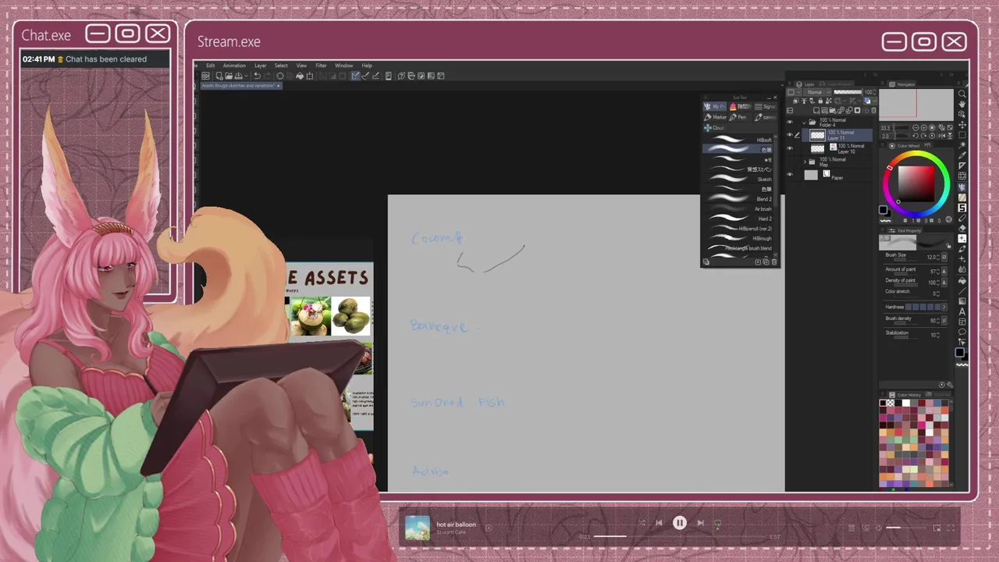Expand the Brush density dynamics arrow
Image resolution: width=999 pixels, height=562 pixels.
[x=944, y=320]
